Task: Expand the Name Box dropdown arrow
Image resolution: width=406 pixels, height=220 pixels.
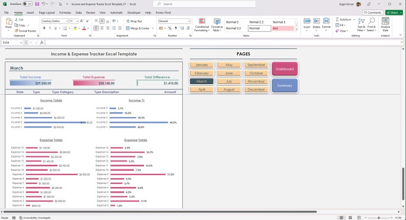Action: [x=21, y=42]
